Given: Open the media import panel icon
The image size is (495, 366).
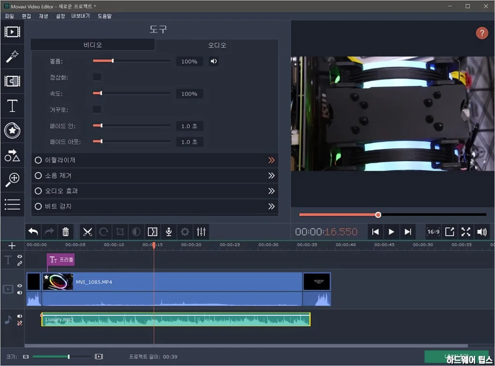Looking at the screenshot, I should click(12, 32).
